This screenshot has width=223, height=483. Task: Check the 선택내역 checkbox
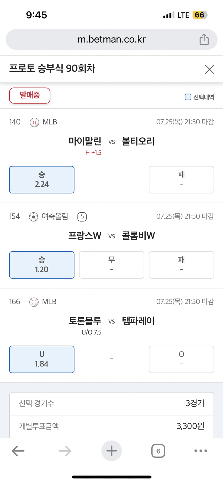click(x=188, y=97)
